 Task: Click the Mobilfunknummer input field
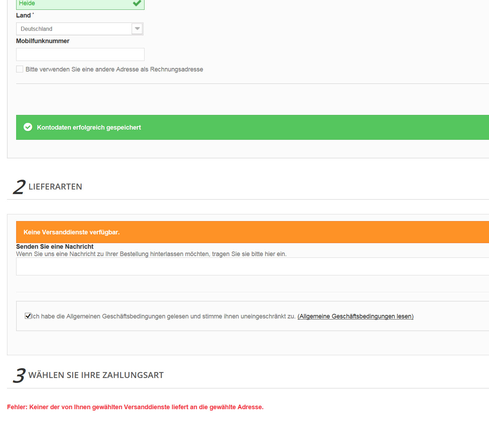click(80, 55)
